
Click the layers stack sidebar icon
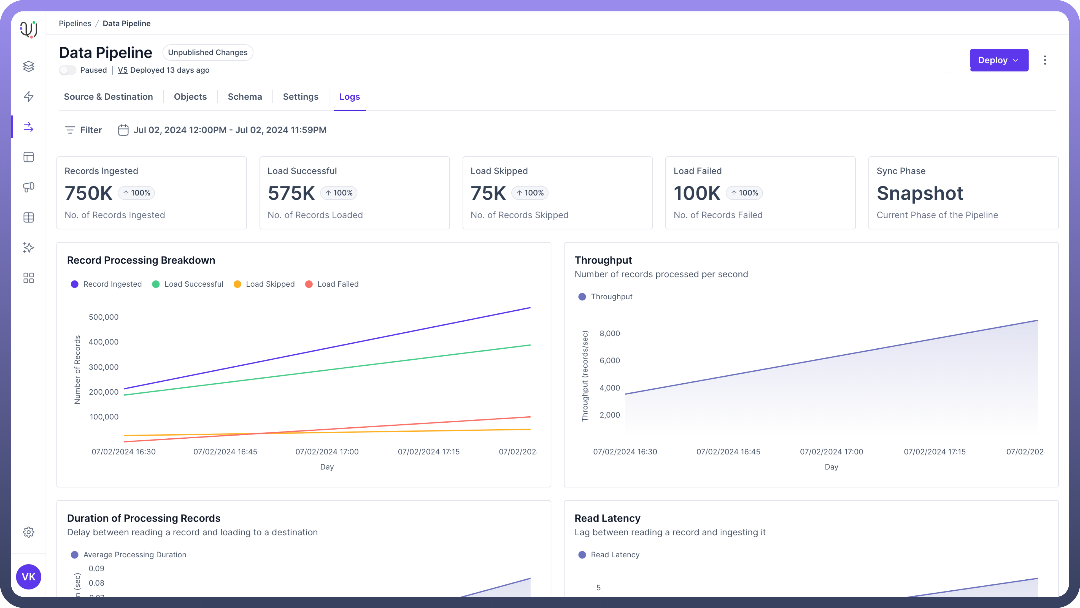(x=28, y=66)
